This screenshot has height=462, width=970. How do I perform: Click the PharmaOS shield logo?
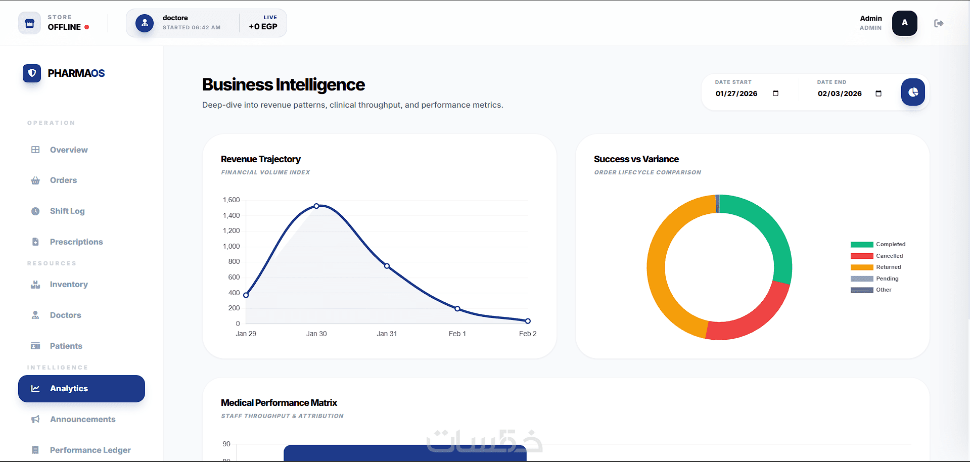[32, 73]
